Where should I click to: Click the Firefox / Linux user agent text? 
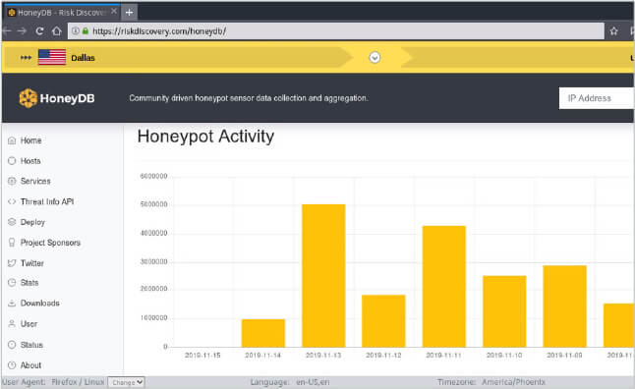tap(78, 382)
